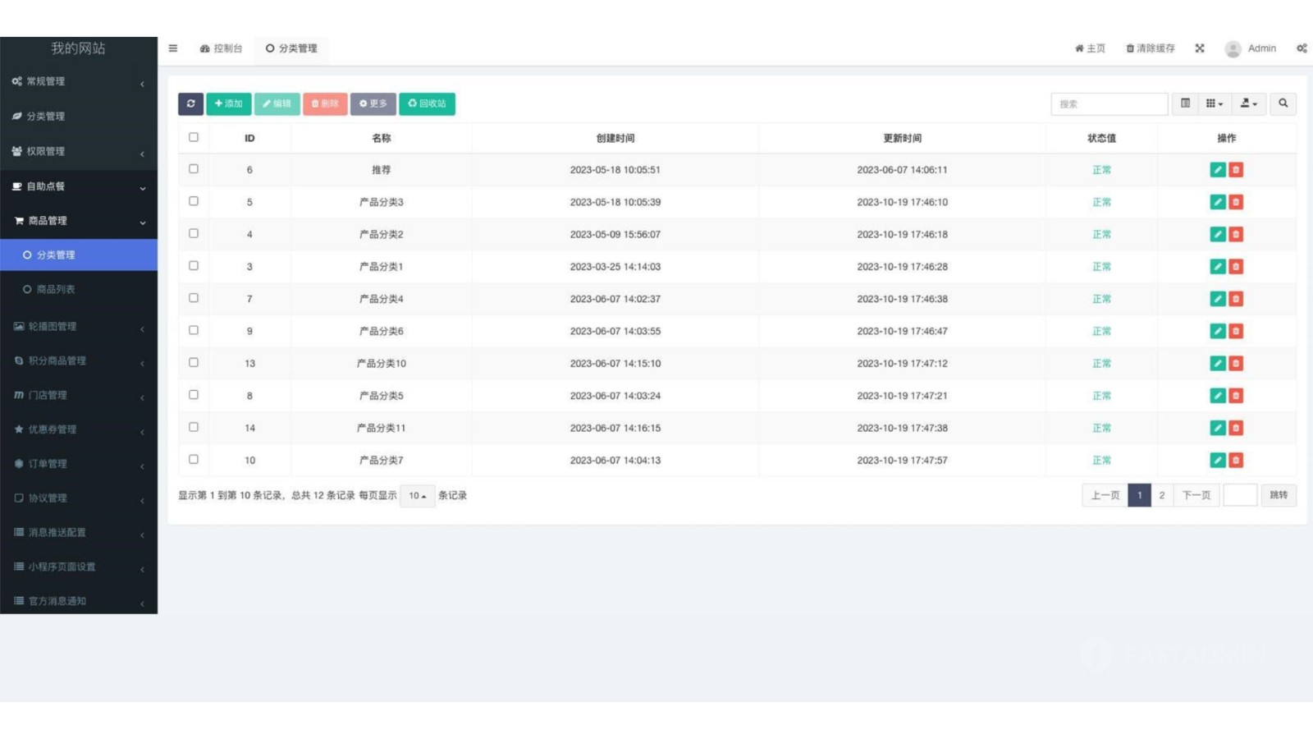The image size is (1313, 739).
Task: Delete 产品分类4 using trash icon
Action: [1236, 299]
